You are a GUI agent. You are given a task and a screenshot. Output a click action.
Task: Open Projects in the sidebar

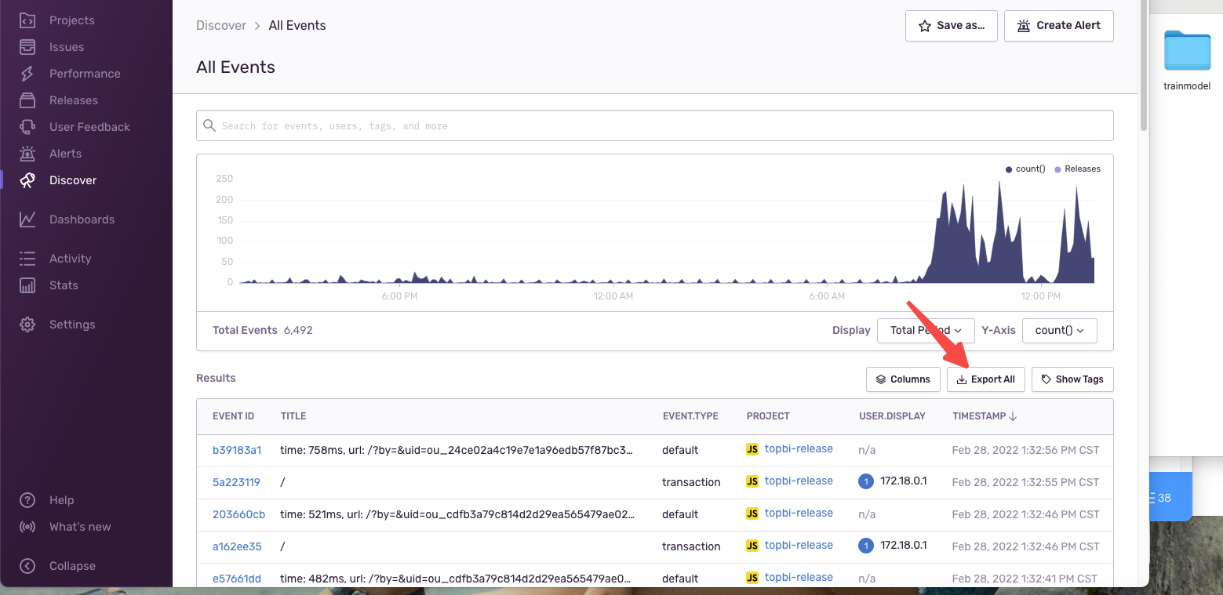pyautogui.click(x=71, y=20)
